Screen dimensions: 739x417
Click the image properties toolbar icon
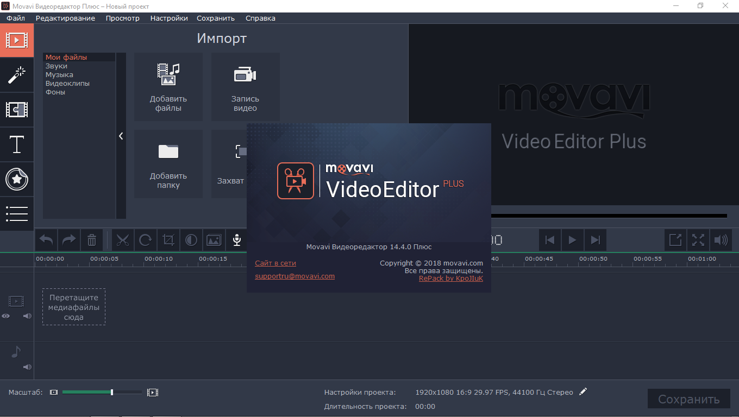point(214,240)
